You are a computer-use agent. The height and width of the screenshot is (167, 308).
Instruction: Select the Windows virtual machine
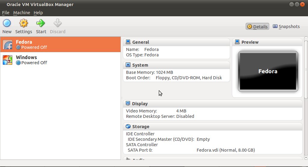60,60
